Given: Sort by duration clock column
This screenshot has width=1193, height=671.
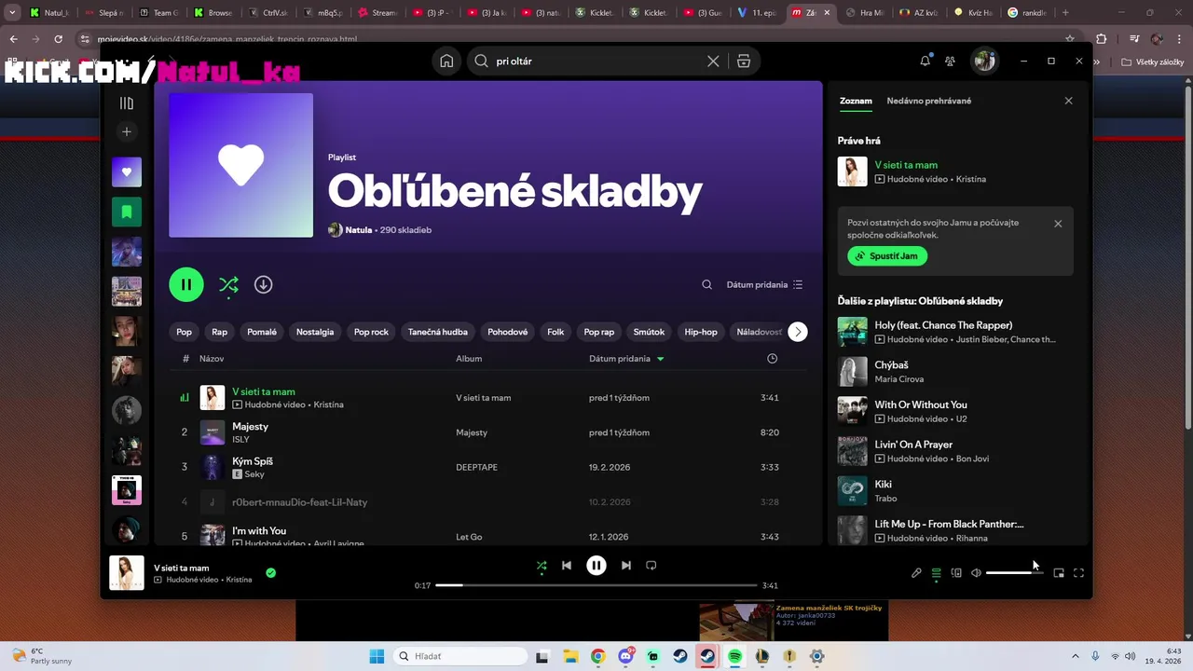Looking at the screenshot, I should click(772, 359).
